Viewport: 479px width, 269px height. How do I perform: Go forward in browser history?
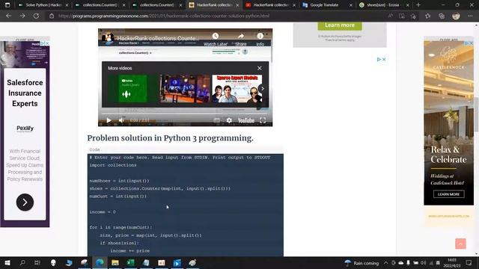[x=22, y=16]
